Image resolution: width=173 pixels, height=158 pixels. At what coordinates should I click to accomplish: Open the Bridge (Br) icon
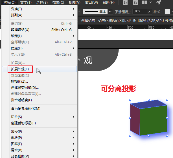point(125,3)
